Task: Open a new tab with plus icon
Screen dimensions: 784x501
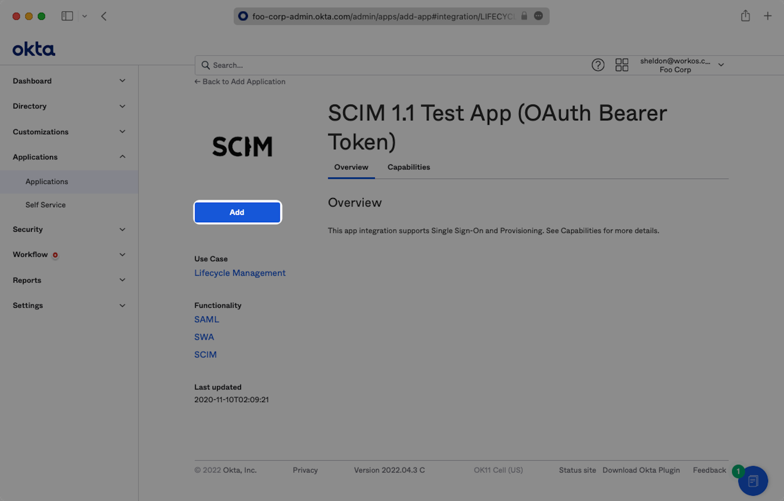Action: point(767,16)
